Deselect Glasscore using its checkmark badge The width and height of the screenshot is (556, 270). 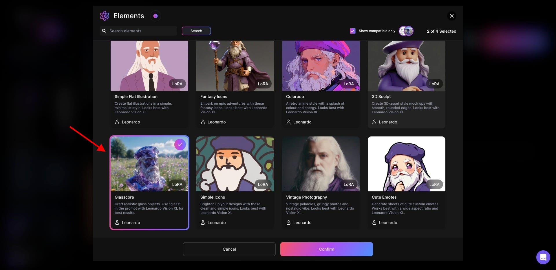(180, 145)
